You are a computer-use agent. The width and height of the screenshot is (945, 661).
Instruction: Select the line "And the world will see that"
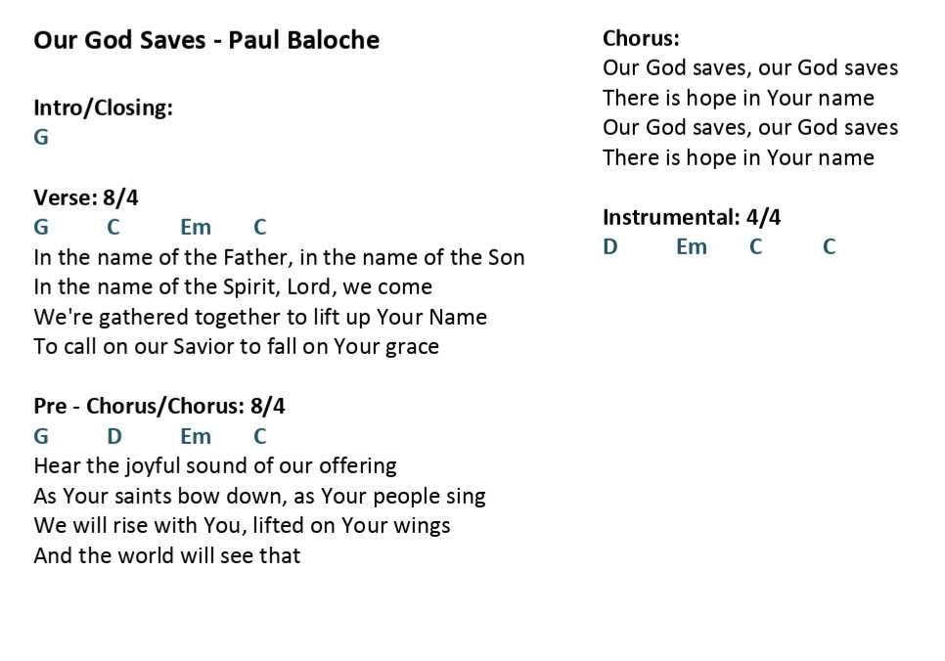point(167,555)
